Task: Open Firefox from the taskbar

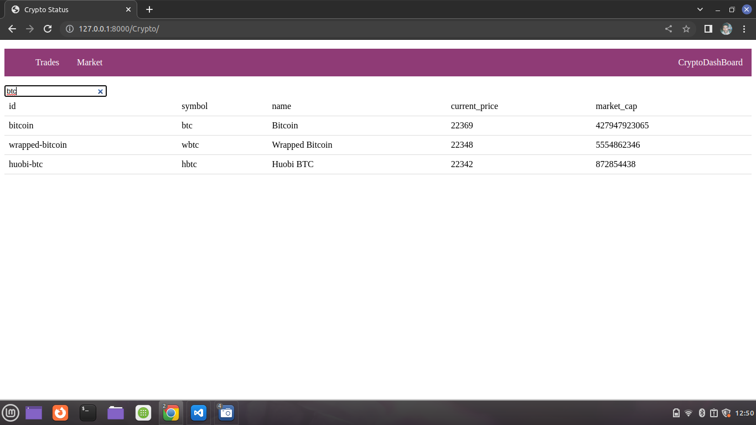Action: tap(60, 412)
